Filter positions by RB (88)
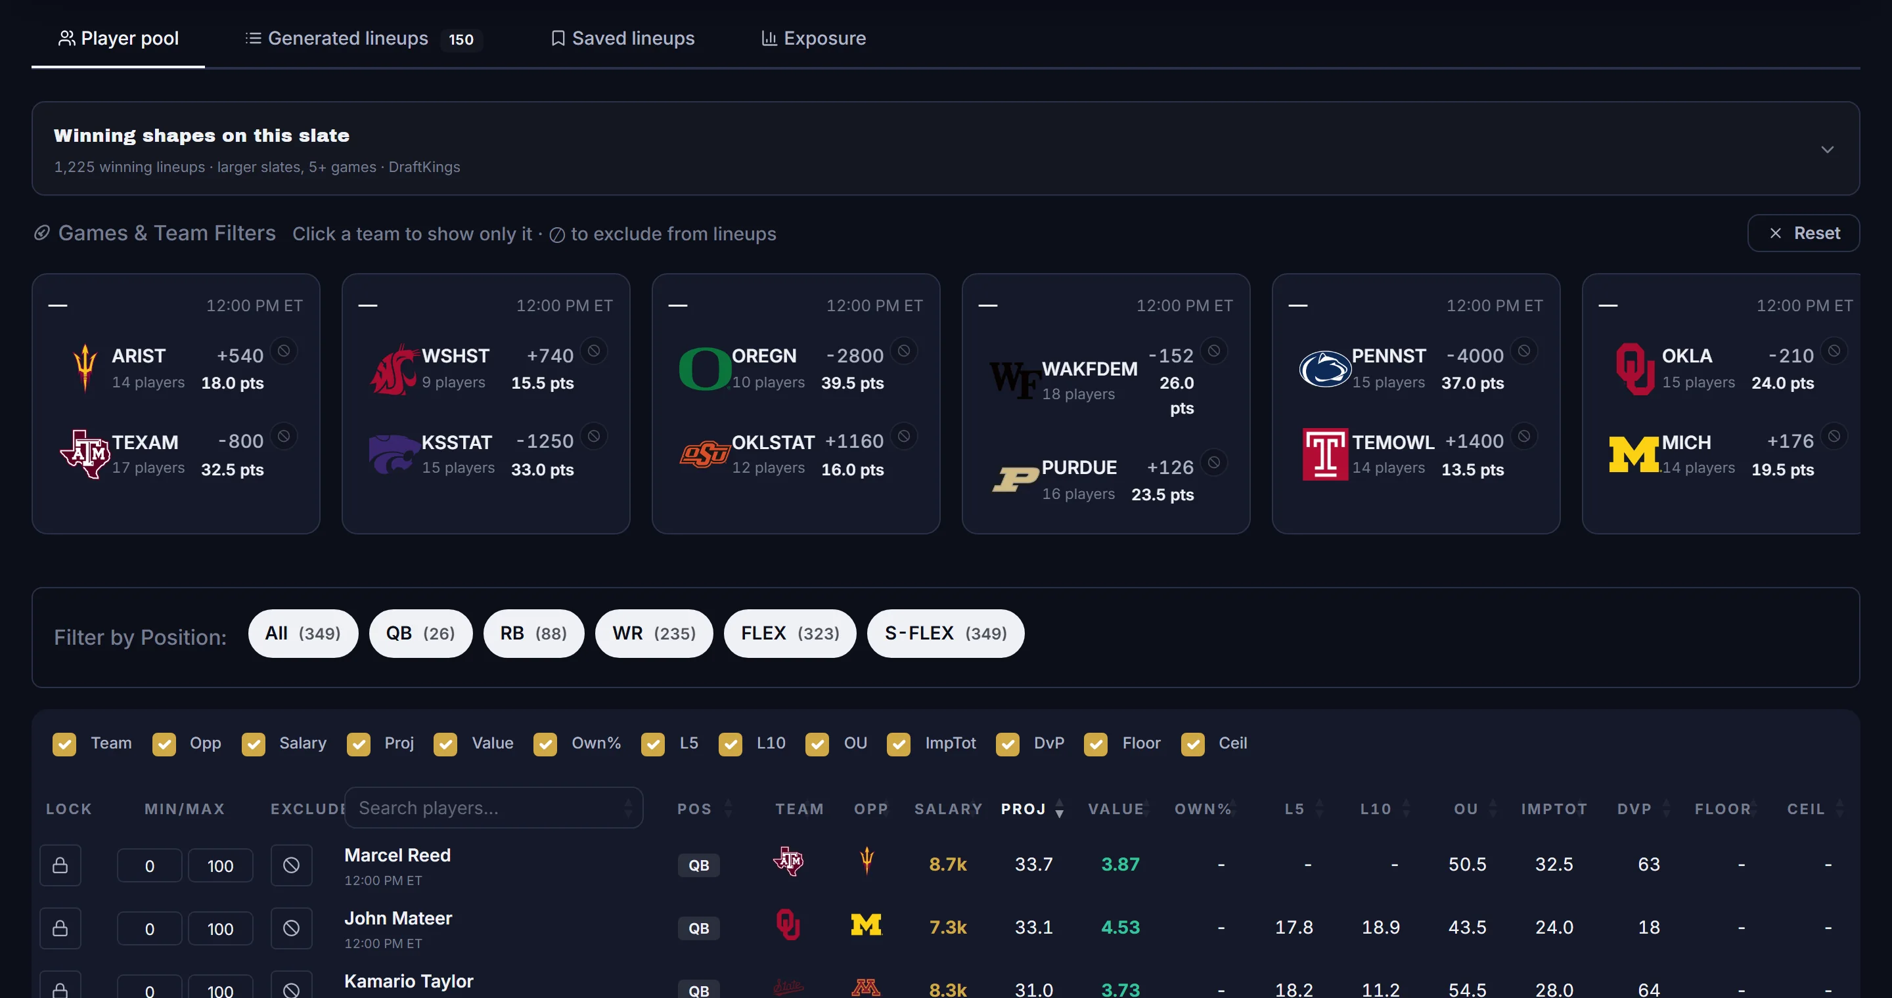Image resolution: width=1892 pixels, height=998 pixels. coord(533,634)
